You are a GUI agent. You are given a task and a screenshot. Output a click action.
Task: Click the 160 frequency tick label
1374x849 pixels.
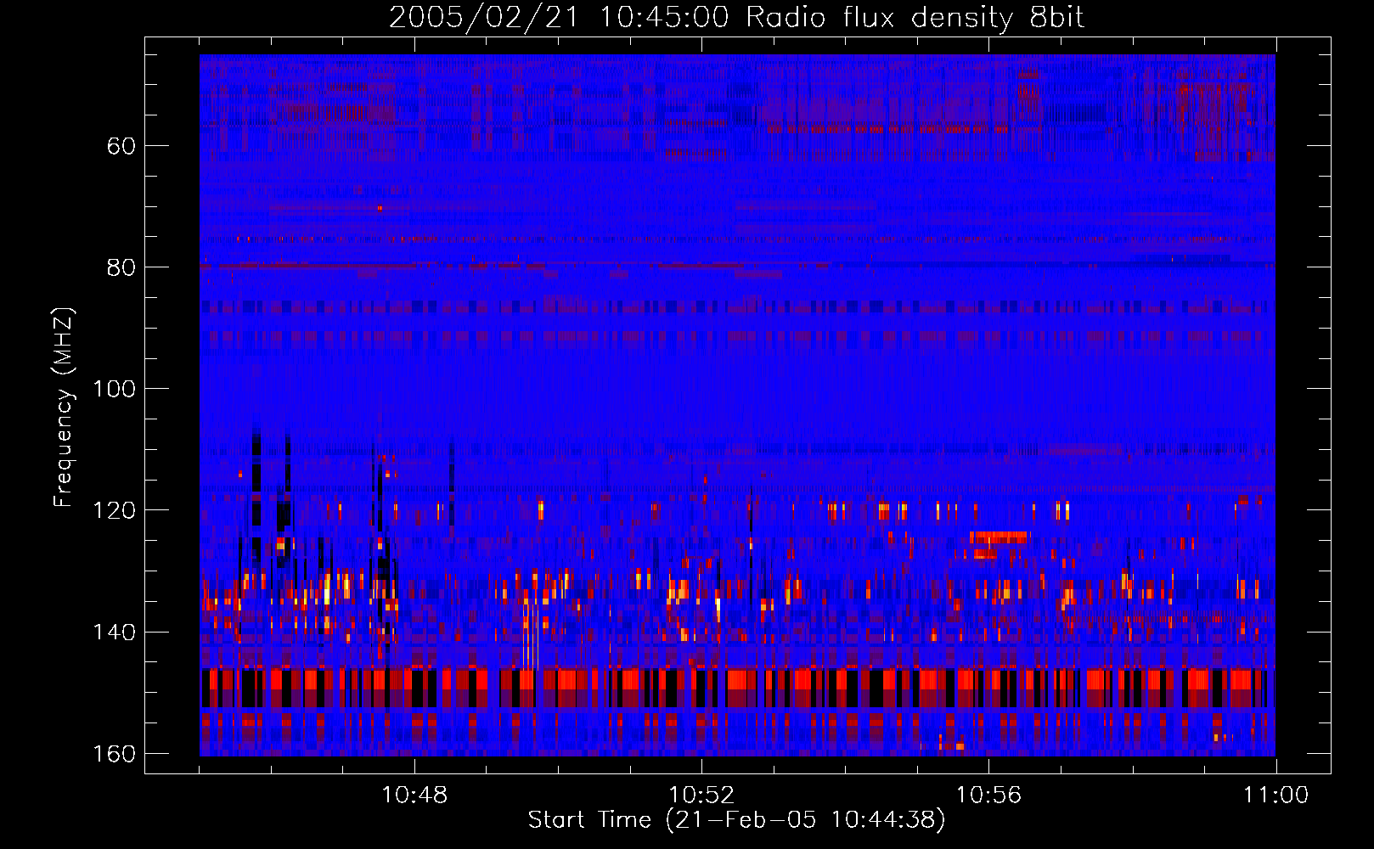[x=114, y=754]
